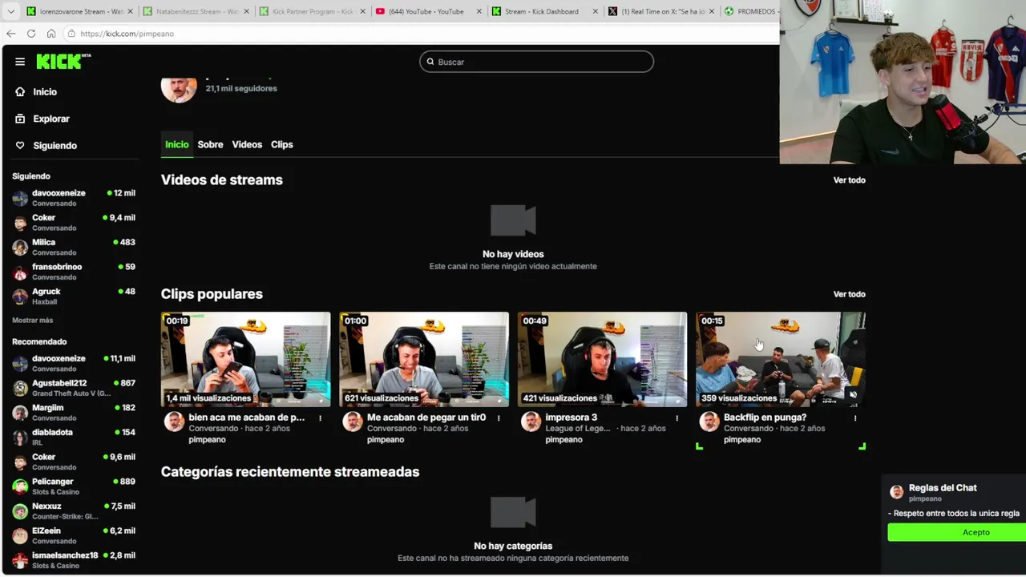Open Margiim avatar in Recomendado

pyautogui.click(x=20, y=413)
